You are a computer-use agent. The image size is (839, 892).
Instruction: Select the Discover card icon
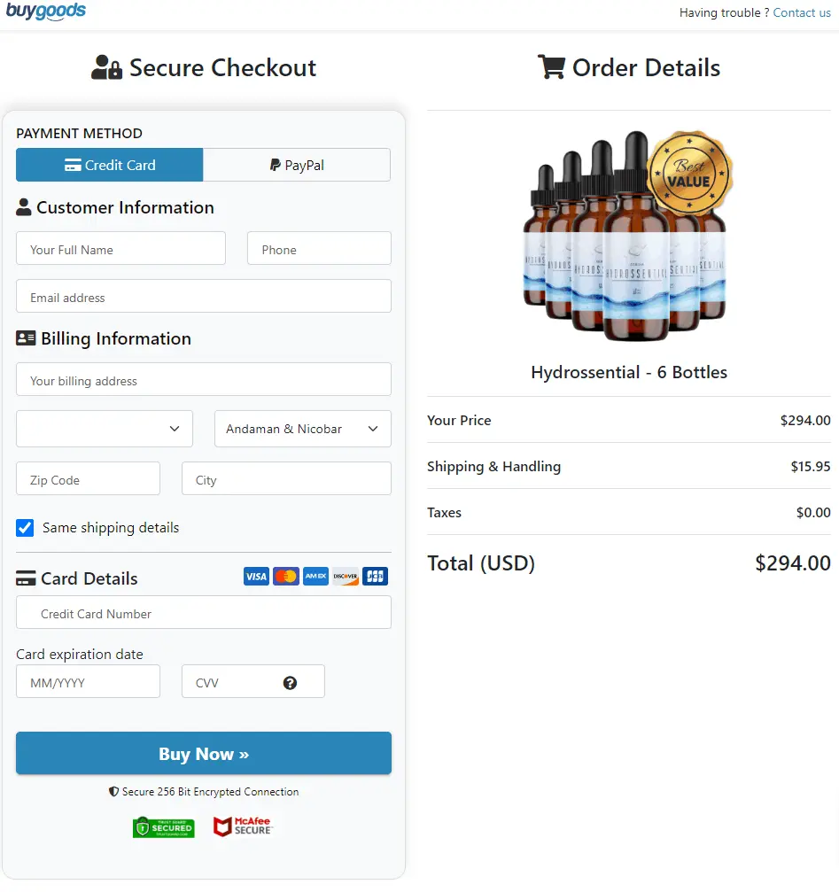345,576
